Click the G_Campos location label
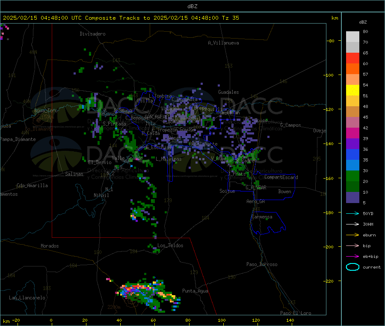 tap(290, 125)
